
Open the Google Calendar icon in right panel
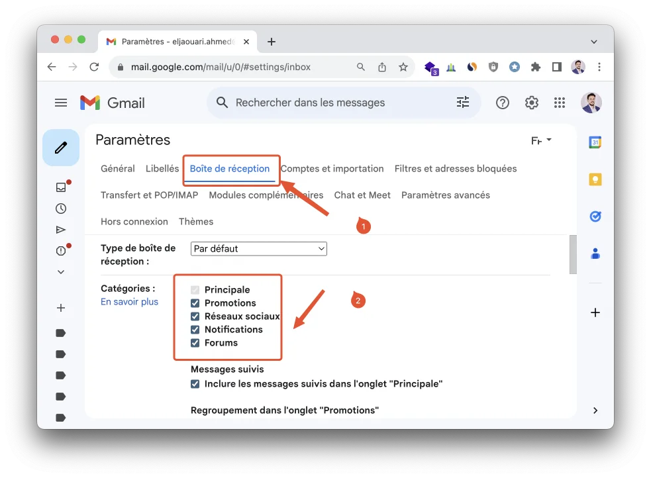tap(595, 142)
